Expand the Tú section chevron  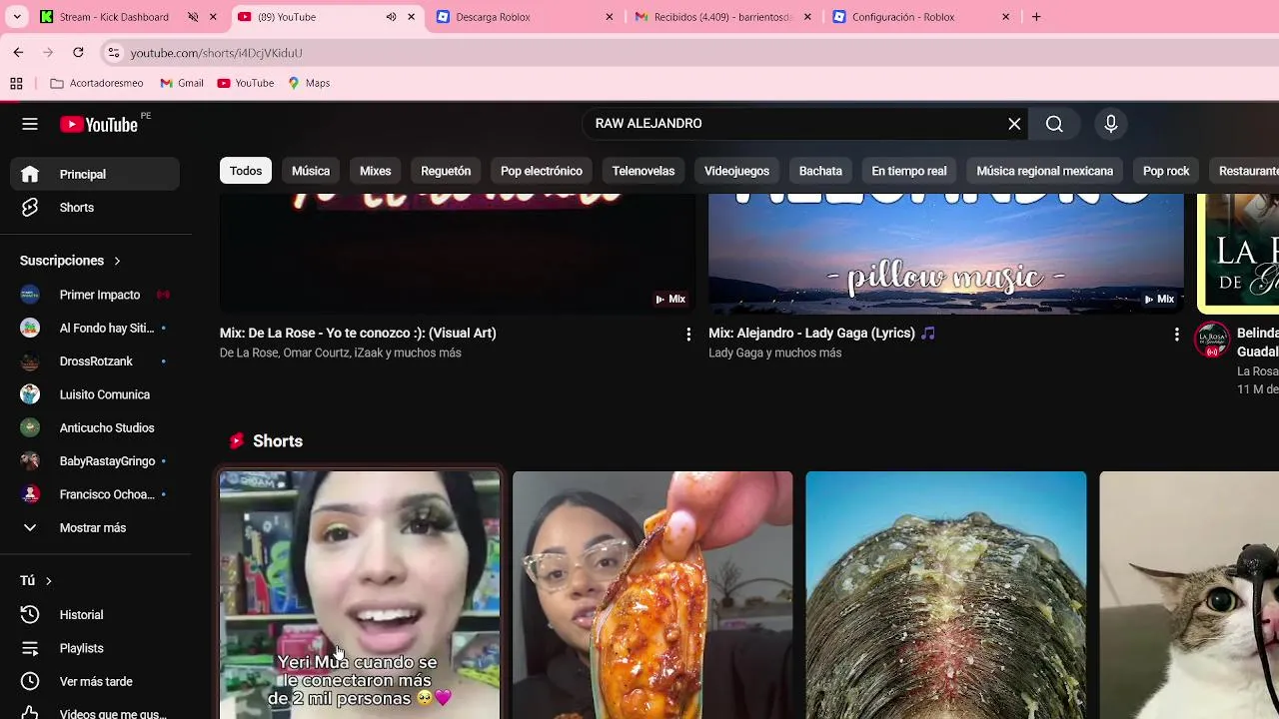point(48,581)
